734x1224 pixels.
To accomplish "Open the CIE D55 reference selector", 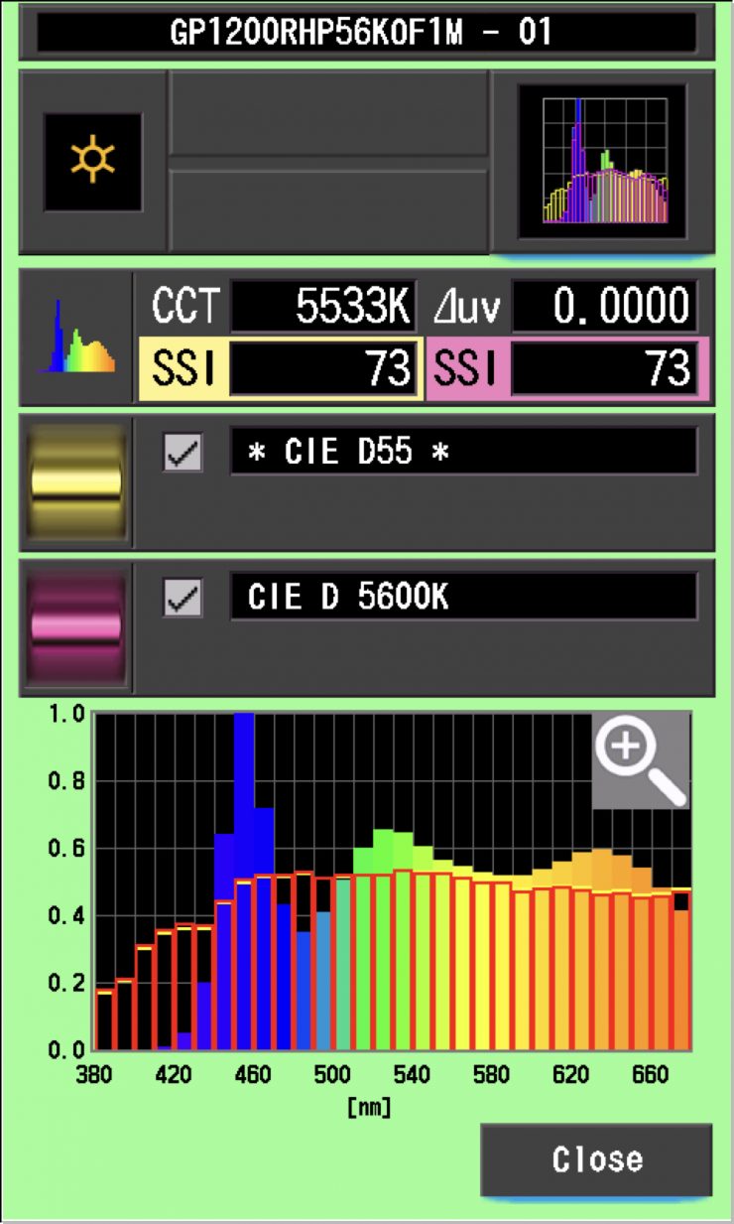I will coord(463,452).
